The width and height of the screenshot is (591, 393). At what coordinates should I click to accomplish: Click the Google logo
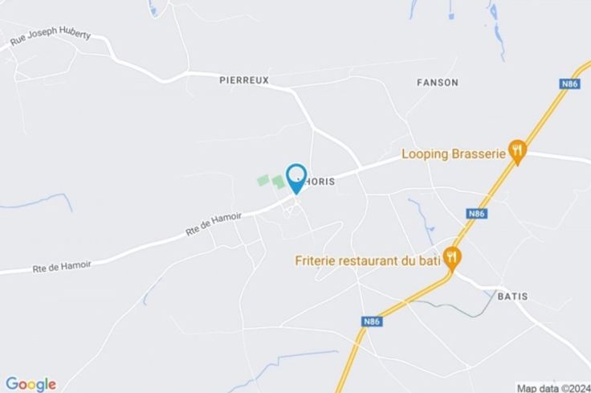pyautogui.click(x=31, y=384)
